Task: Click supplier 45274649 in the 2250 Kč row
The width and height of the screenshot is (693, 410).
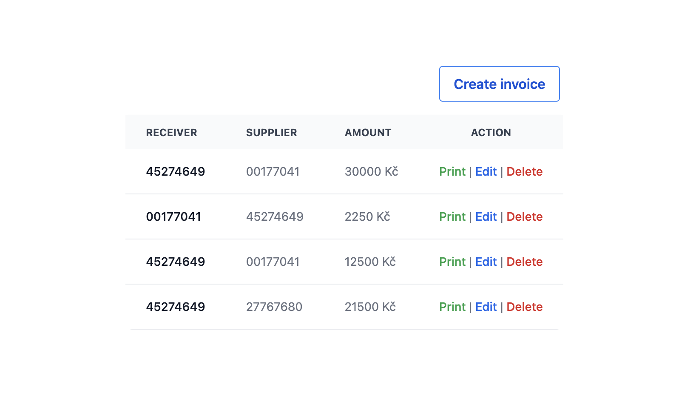Action: [x=275, y=216]
